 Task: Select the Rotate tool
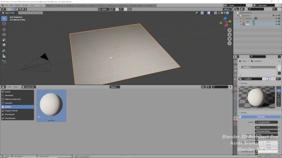[4, 34]
